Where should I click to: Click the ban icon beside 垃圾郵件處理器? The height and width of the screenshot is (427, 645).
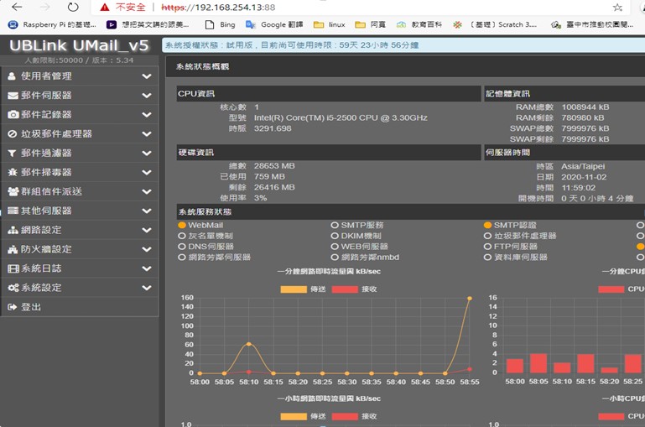tap(13, 134)
